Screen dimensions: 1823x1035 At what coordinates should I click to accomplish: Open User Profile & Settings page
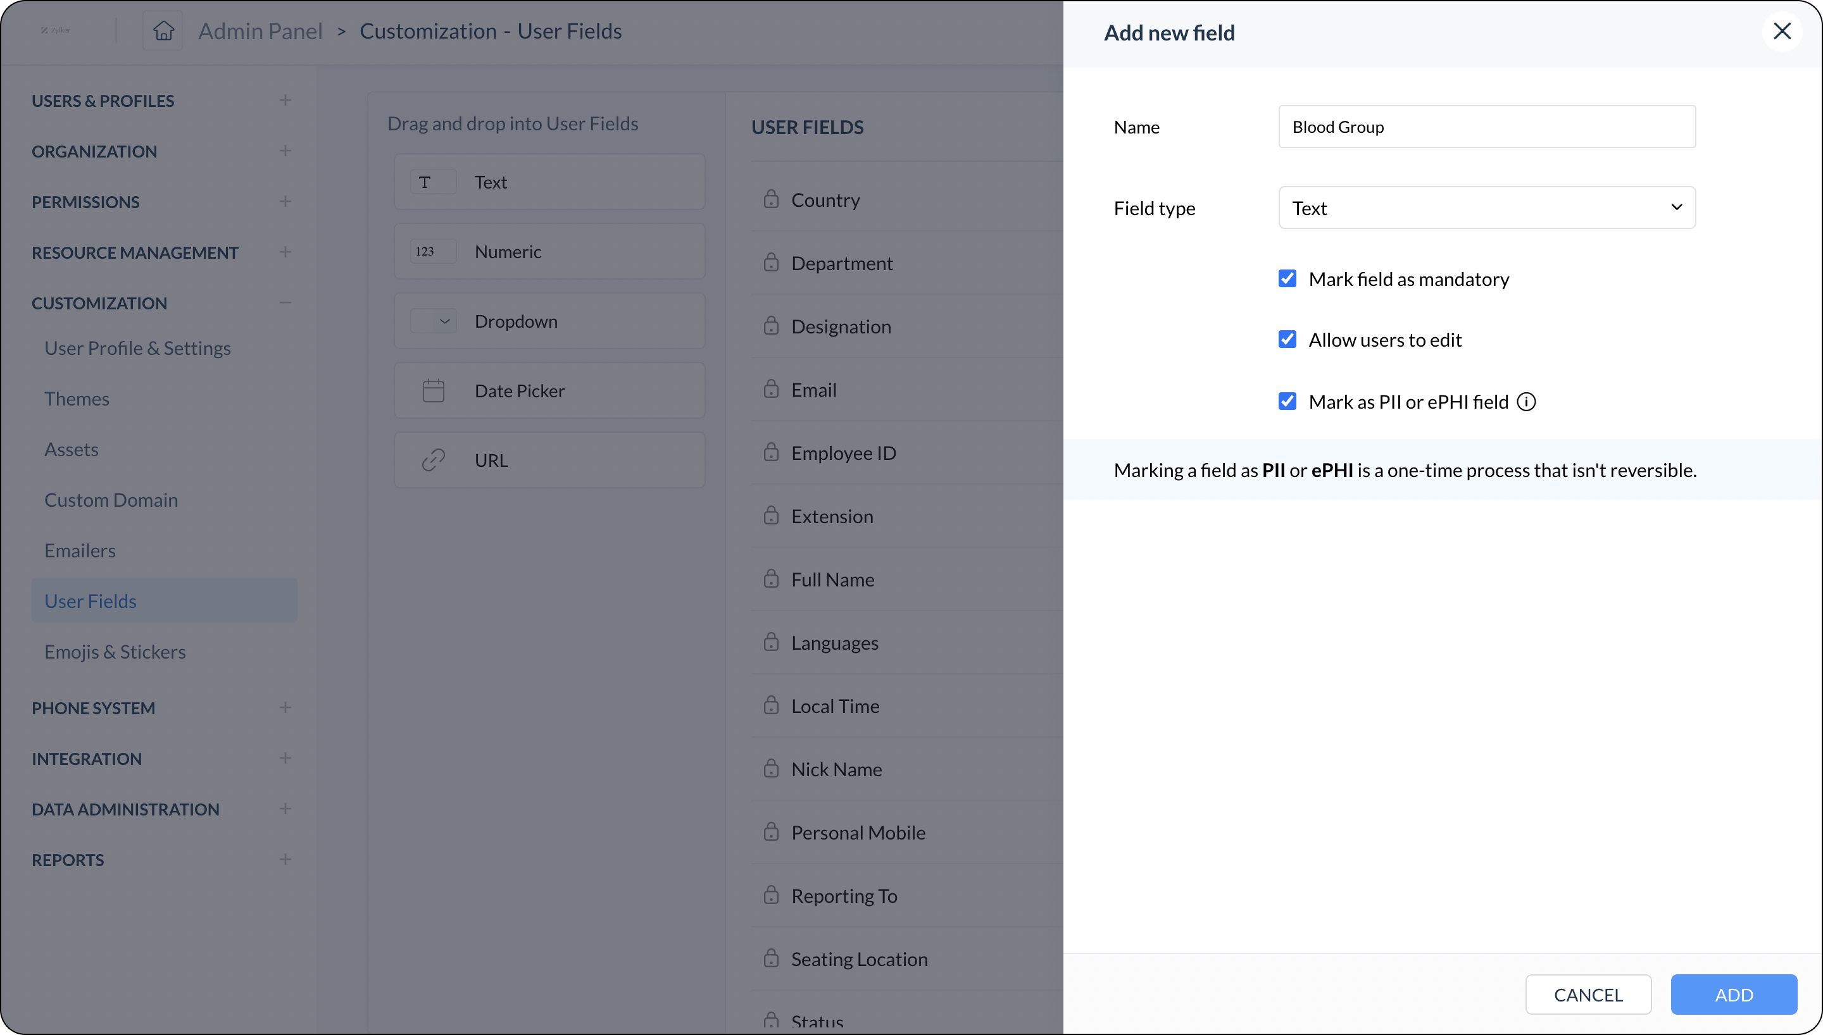click(139, 347)
